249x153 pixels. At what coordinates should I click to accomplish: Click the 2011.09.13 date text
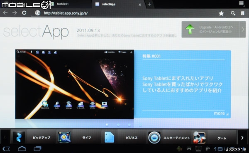(x=88, y=30)
